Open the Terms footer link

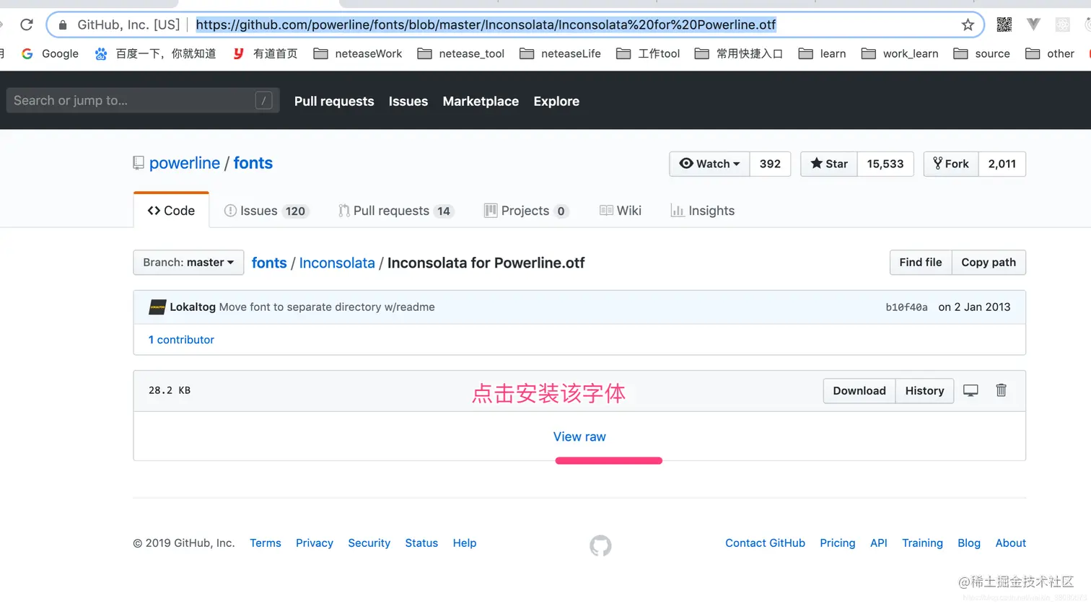click(x=266, y=543)
